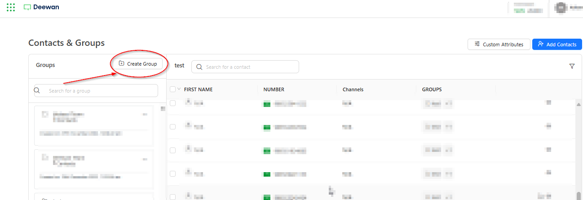Tick the first contact row checkbox
Screen dimensions: 583x200
coord(172,103)
